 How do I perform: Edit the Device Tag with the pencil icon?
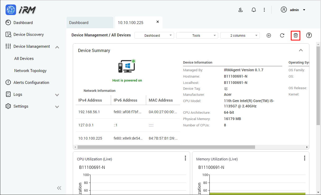pyautogui.click(x=226, y=88)
